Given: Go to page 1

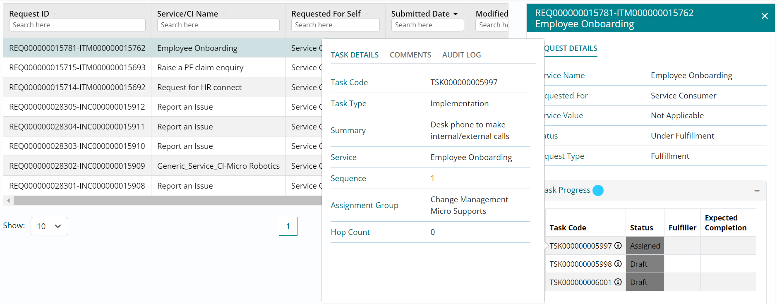Looking at the screenshot, I should click(x=288, y=226).
